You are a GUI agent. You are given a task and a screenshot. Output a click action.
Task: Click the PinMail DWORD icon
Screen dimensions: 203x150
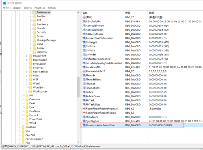point(84,92)
